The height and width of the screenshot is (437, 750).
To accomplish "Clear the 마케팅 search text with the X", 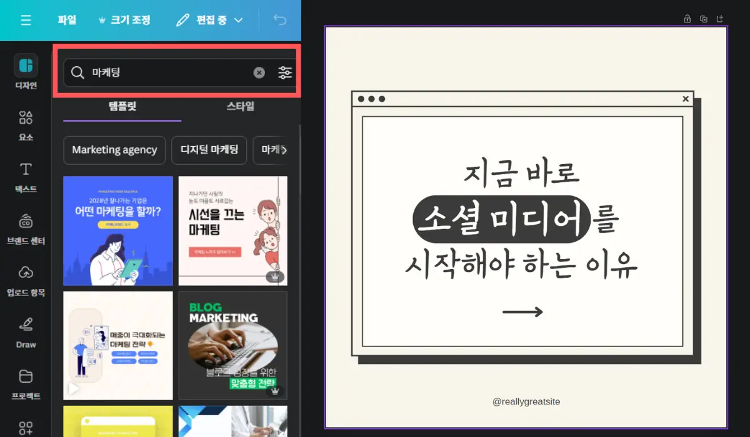I will [259, 72].
